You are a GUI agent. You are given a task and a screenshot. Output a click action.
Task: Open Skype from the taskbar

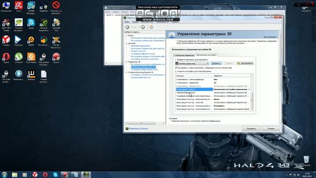[x=55, y=175]
